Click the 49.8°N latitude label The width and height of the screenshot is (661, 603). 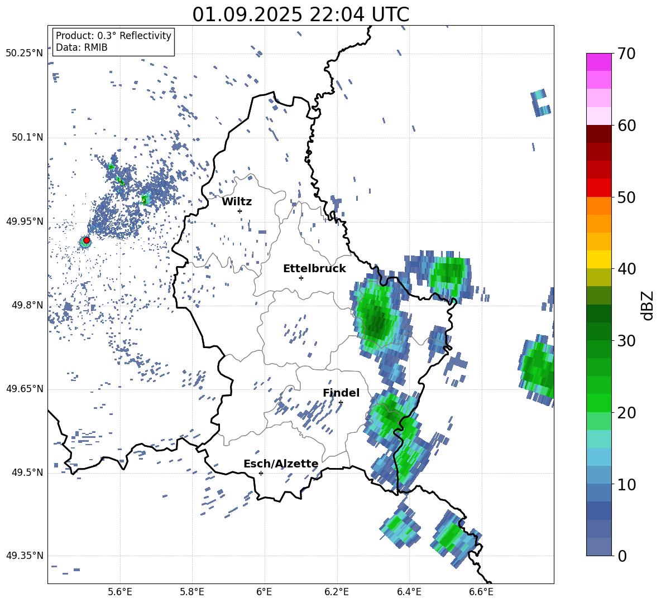point(27,305)
